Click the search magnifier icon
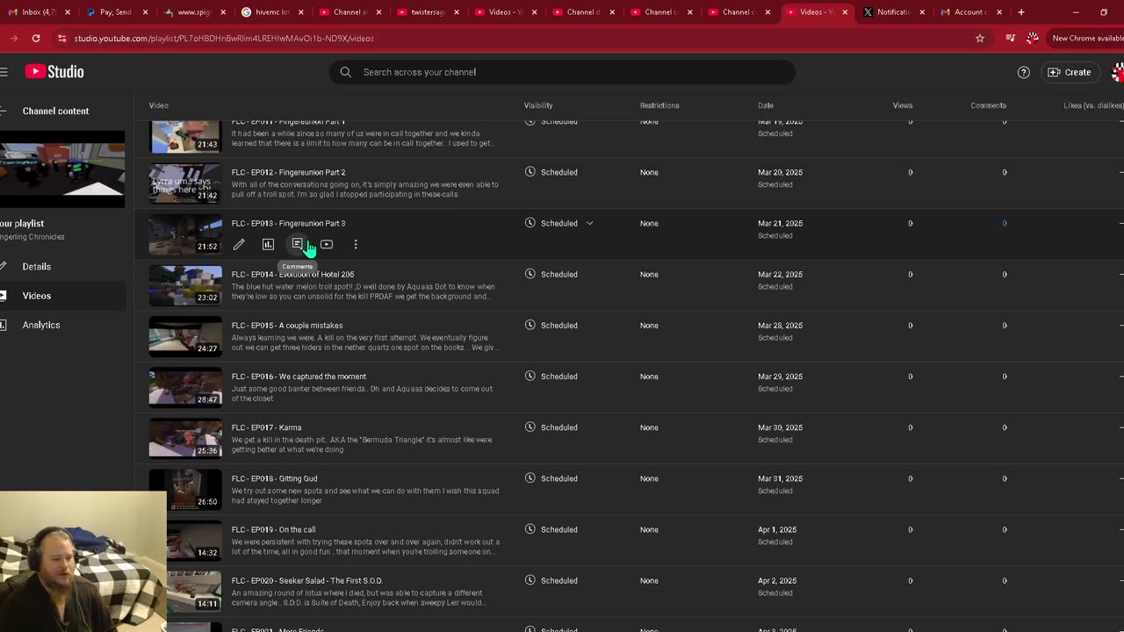The height and width of the screenshot is (632, 1124). [346, 72]
